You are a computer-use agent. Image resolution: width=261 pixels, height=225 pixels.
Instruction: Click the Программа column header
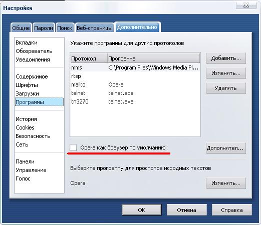pos(154,58)
